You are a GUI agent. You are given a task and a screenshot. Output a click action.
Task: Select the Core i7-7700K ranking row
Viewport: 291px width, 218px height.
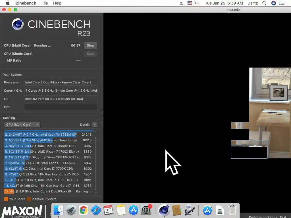pyautogui.click(x=48, y=169)
